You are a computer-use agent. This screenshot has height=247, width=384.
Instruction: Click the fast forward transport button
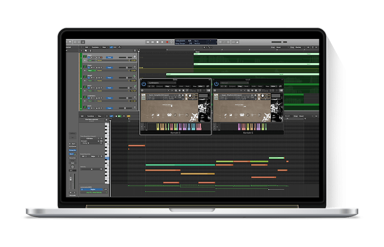point(153,42)
